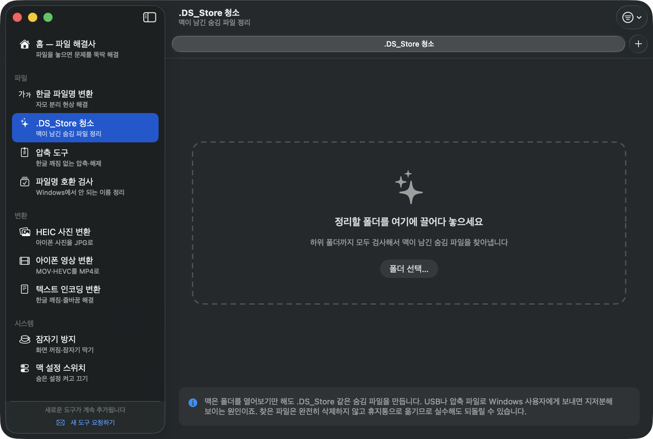Click the home house icon
The height and width of the screenshot is (439, 653).
point(25,44)
